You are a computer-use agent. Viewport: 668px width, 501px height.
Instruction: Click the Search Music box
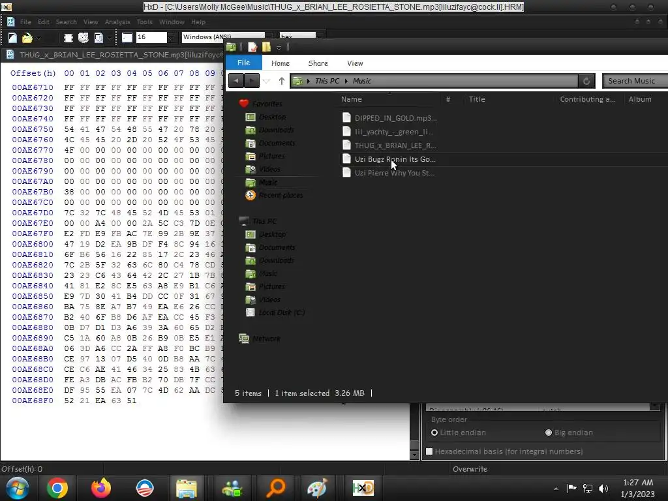[635, 81]
